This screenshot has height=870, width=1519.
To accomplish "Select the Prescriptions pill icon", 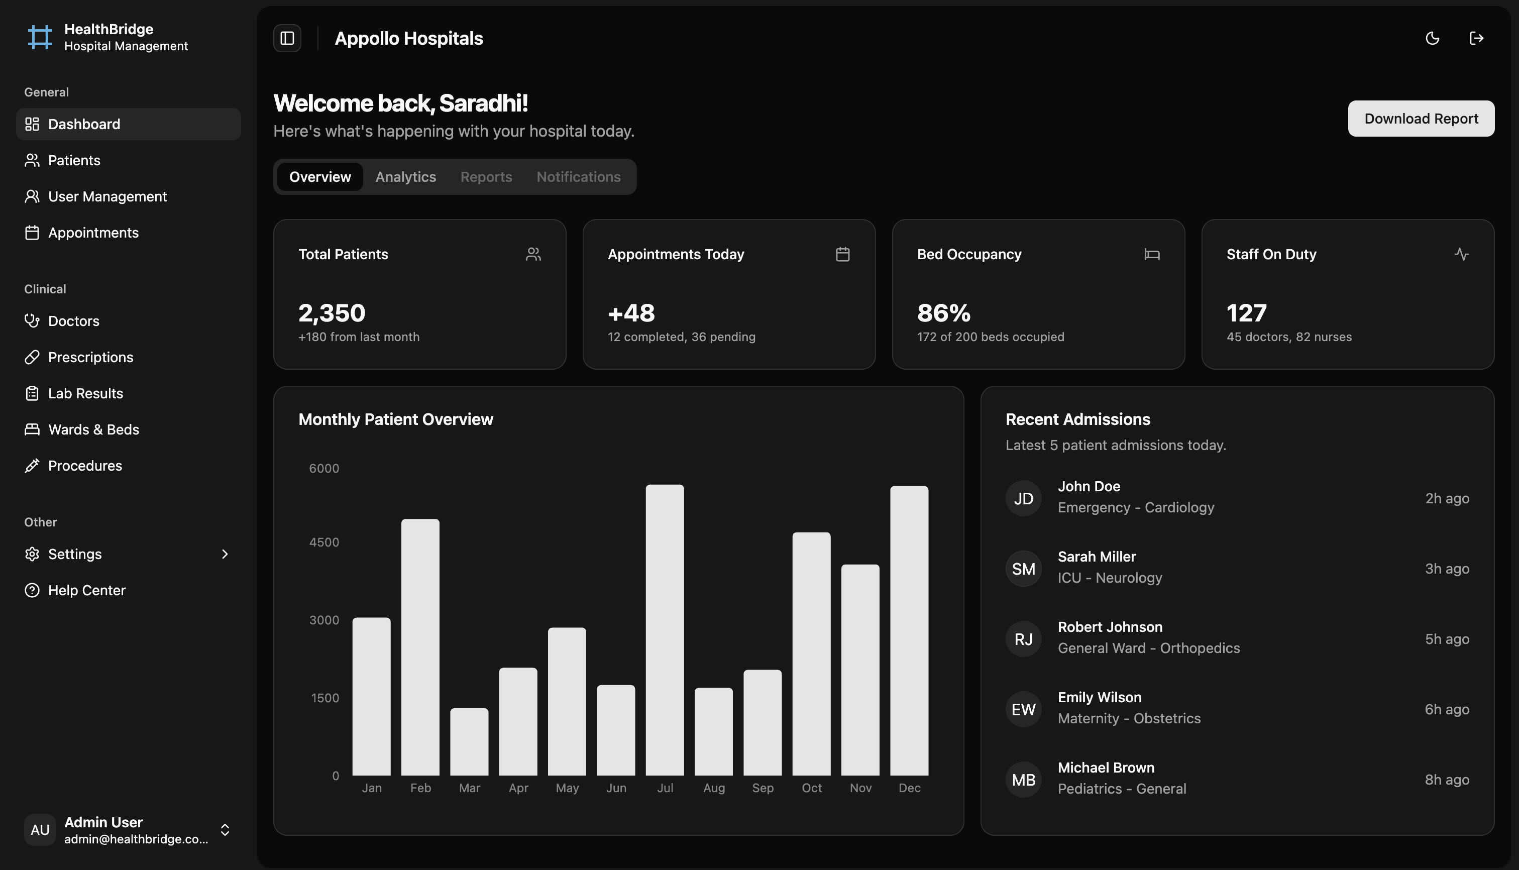I will pos(33,357).
